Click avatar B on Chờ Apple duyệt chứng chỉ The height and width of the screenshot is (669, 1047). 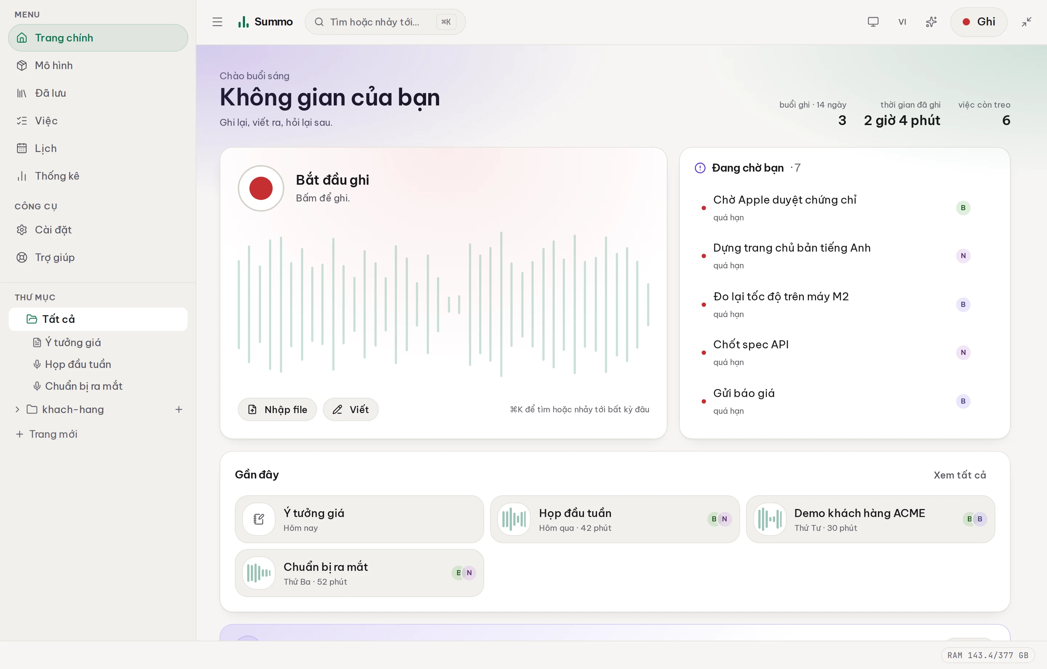pyautogui.click(x=963, y=208)
